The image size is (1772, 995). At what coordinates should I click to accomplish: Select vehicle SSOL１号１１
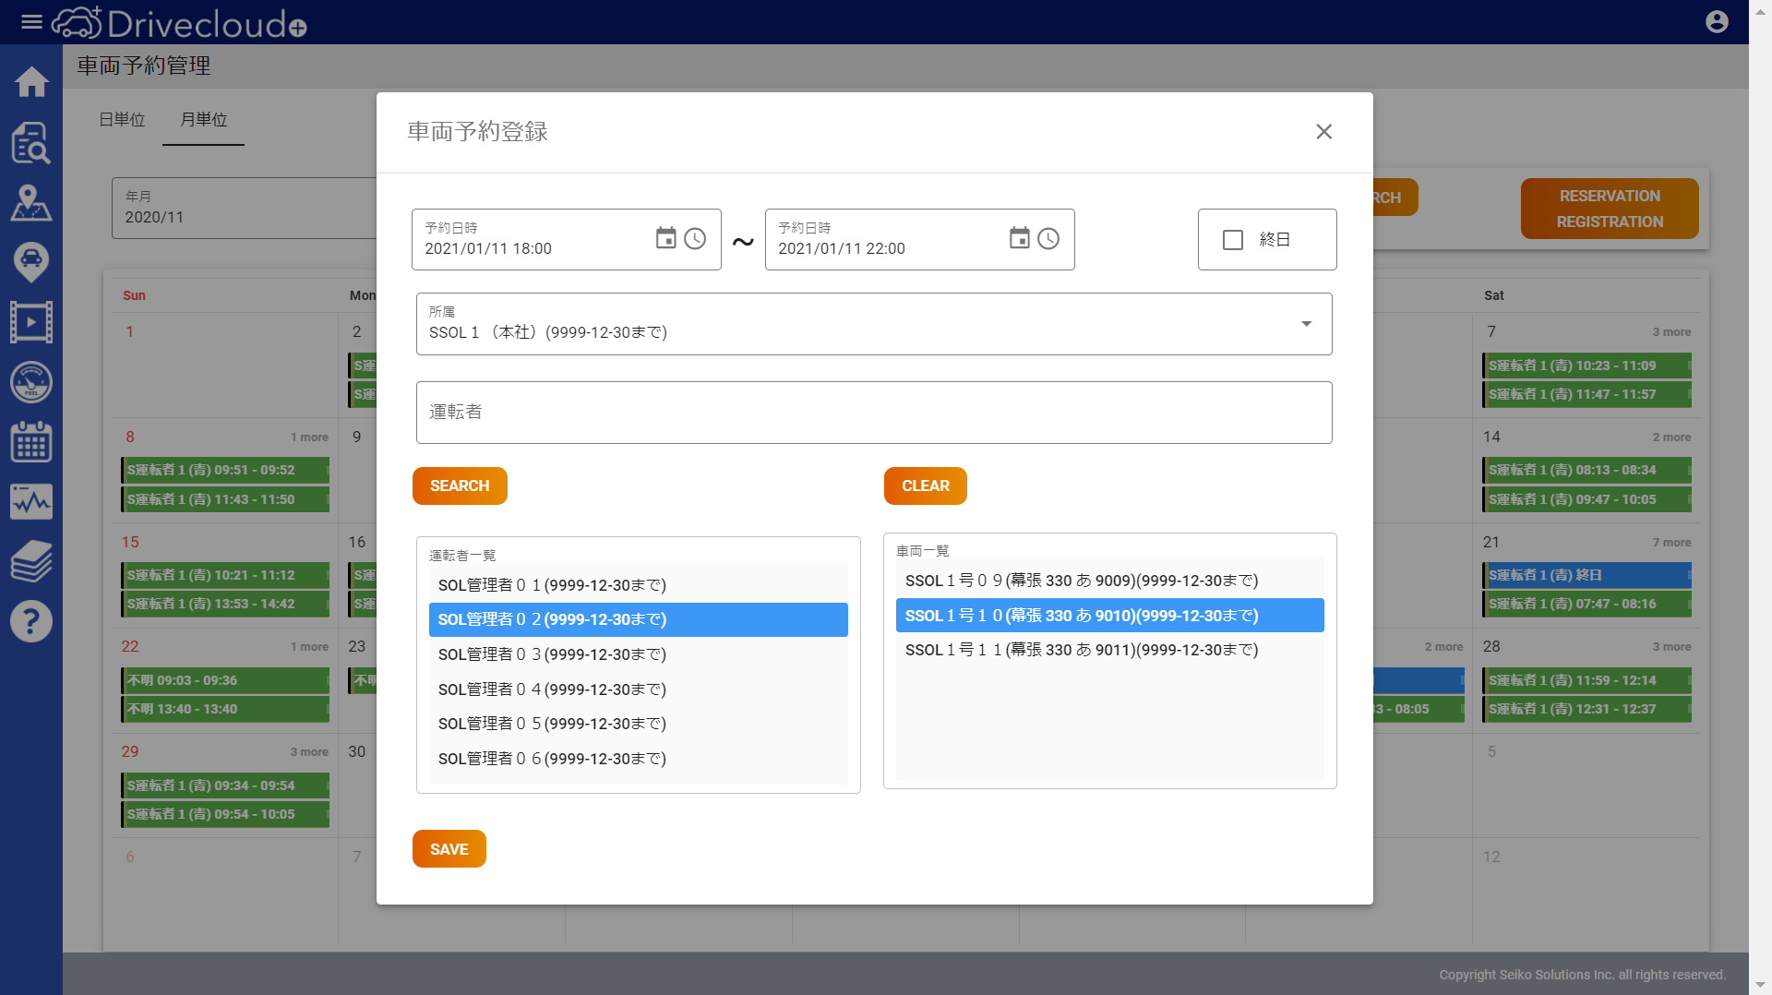coord(1109,650)
